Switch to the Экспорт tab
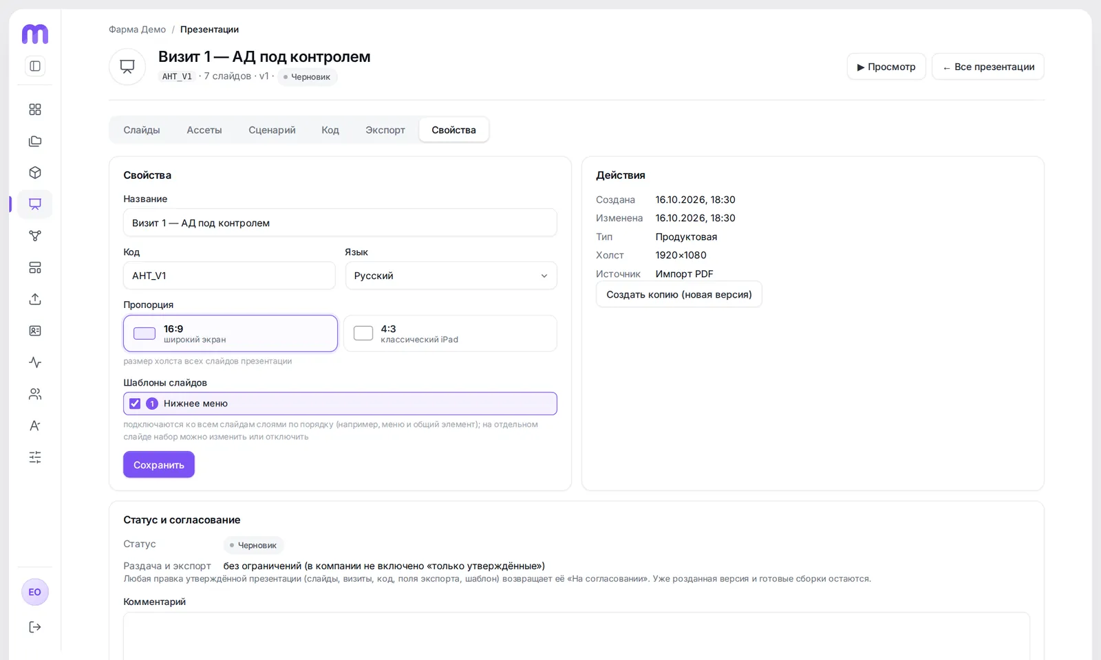The width and height of the screenshot is (1101, 660). (x=385, y=130)
